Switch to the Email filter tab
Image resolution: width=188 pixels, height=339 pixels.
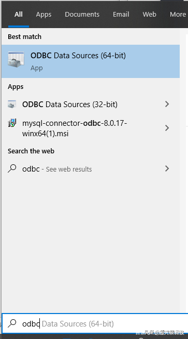(x=121, y=14)
